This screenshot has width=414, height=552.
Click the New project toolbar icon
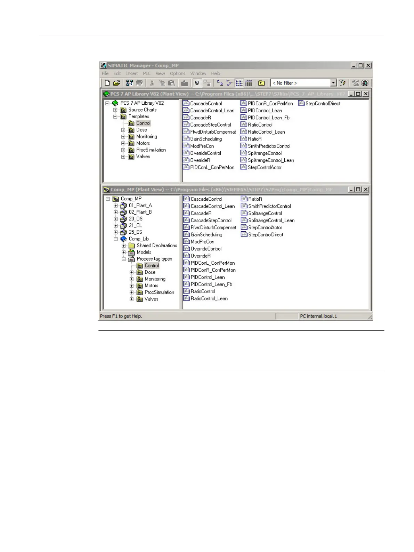[107, 83]
